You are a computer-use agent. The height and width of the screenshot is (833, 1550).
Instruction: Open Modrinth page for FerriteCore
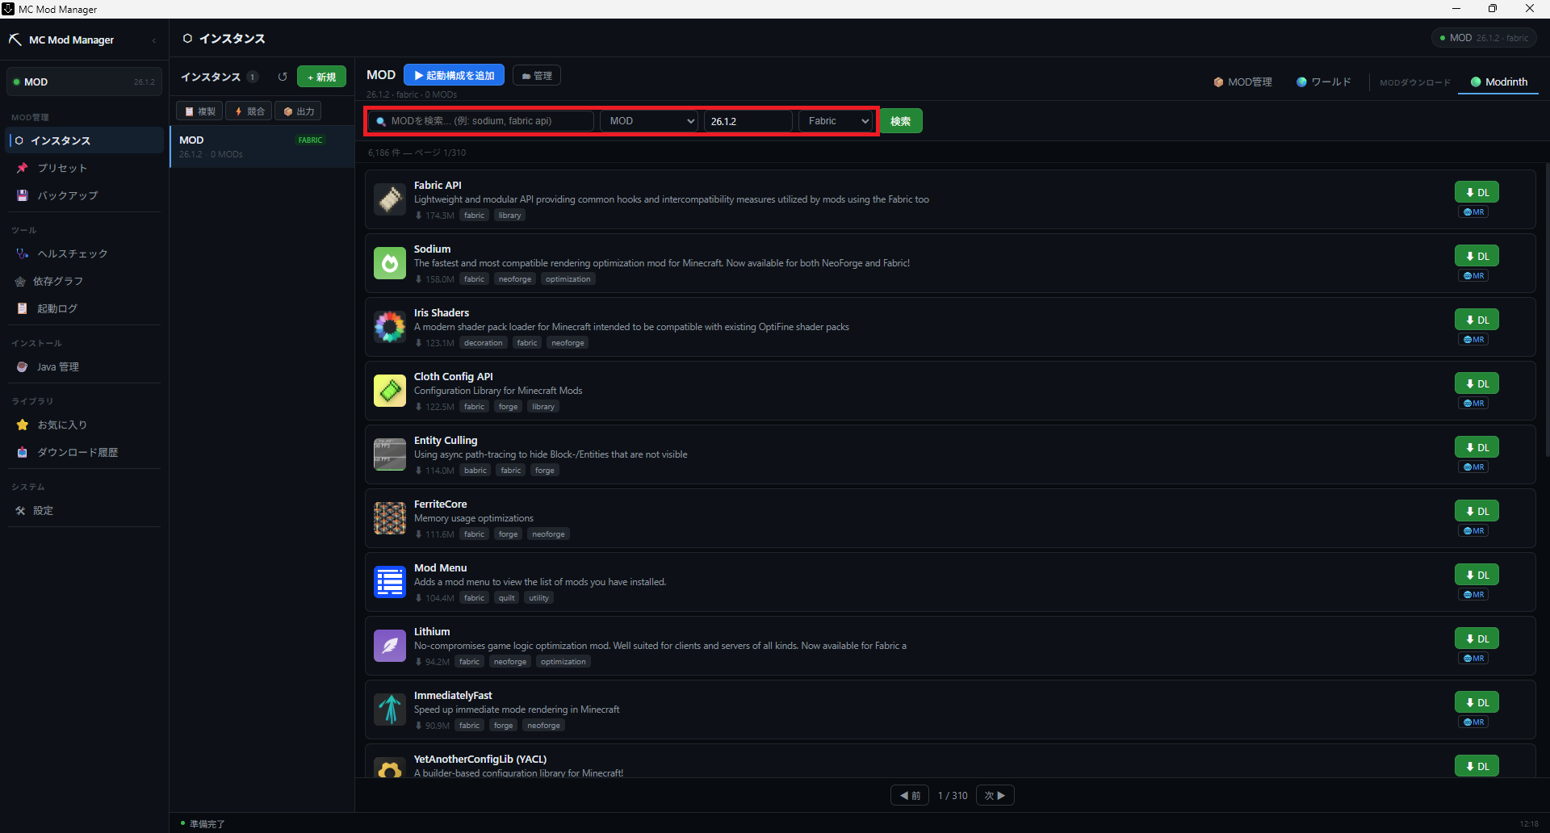[1474, 531]
